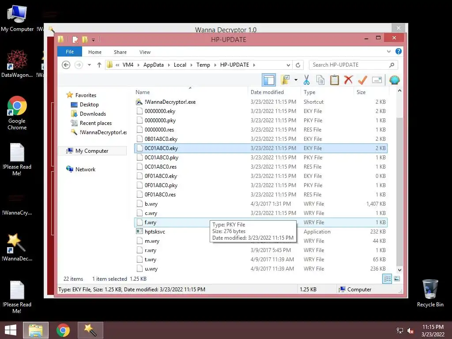Select Network in navigation pane
Screen dimensions: 452x339
[85, 169]
